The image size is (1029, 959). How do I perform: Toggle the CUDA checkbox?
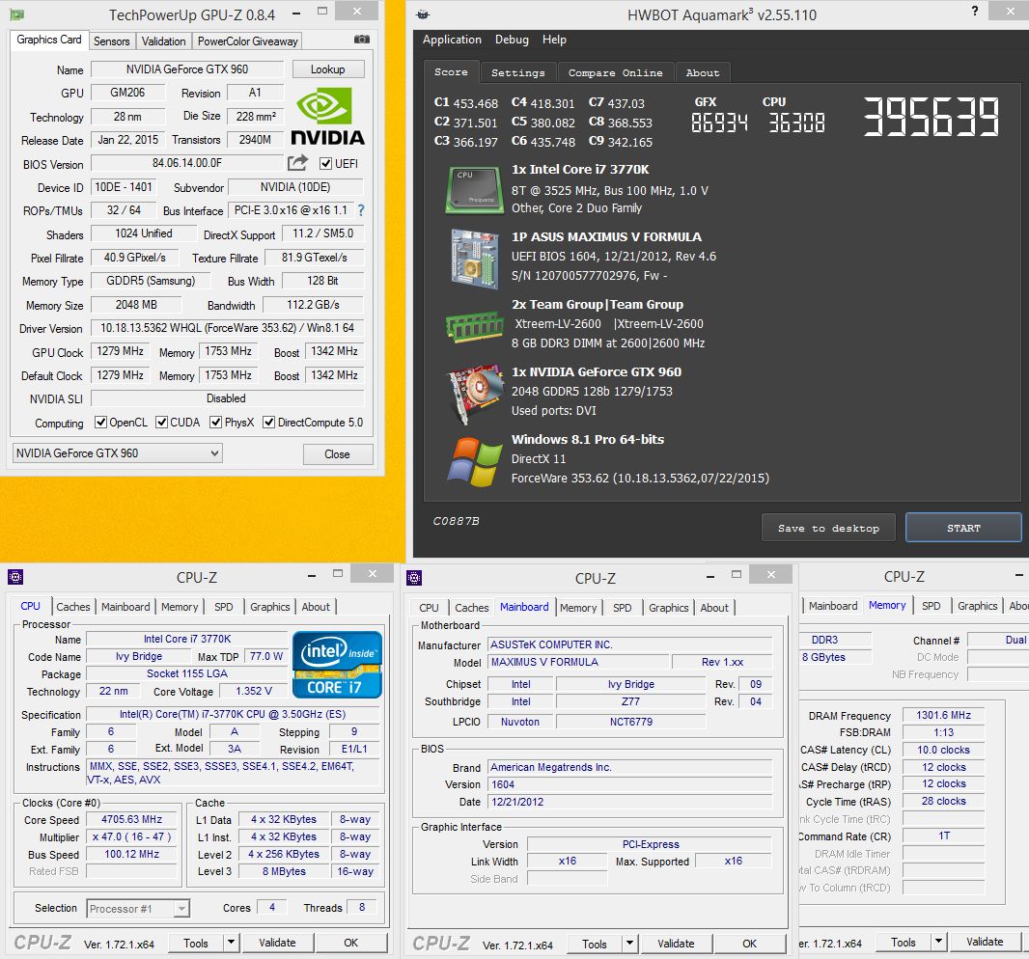(x=161, y=422)
